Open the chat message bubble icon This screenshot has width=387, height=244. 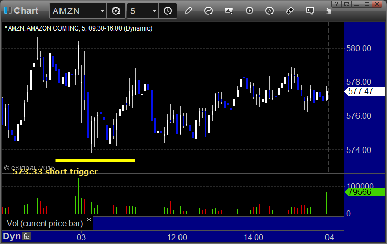click(310, 11)
